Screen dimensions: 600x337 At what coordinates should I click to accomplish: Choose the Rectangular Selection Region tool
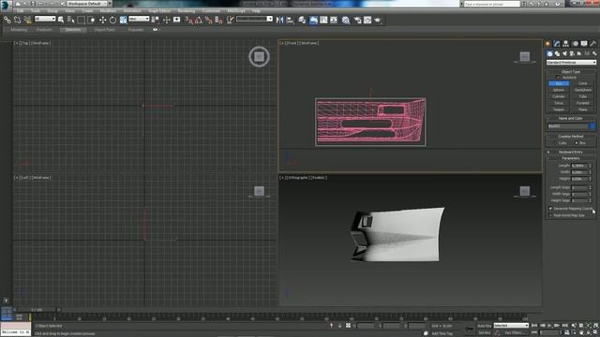tap(82, 20)
